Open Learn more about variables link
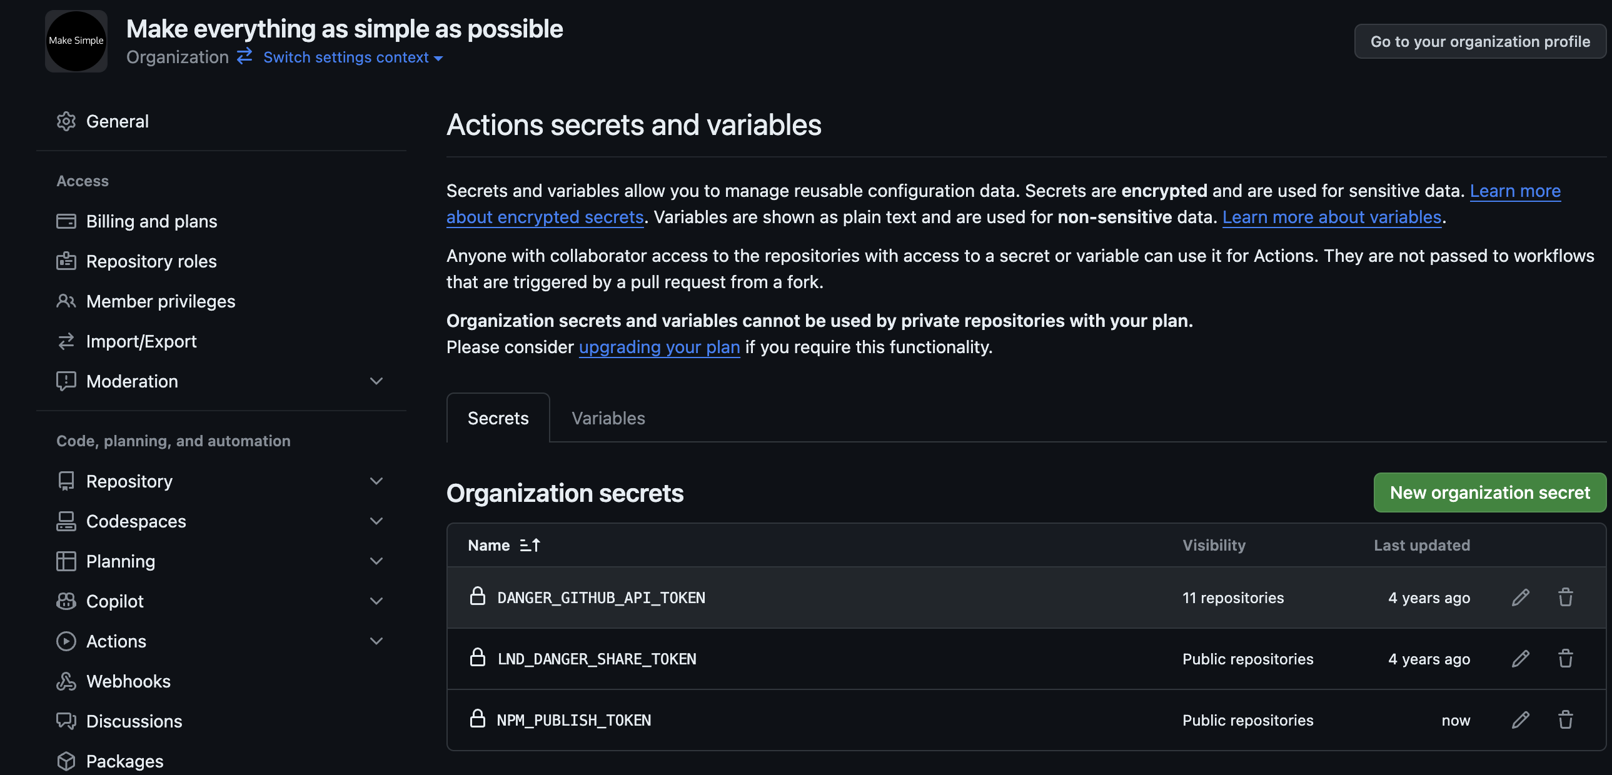This screenshot has width=1612, height=775. click(x=1332, y=217)
